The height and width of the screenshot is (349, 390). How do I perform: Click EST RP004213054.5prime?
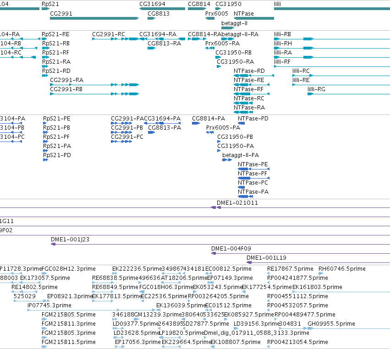(297, 342)
